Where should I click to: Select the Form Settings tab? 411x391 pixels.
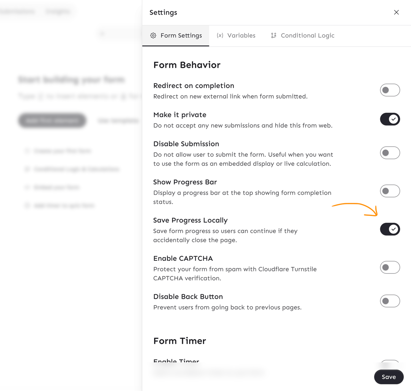181,36
